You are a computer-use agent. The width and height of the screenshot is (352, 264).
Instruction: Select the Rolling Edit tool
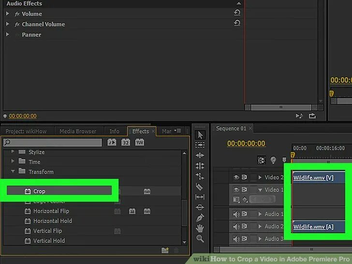point(200,166)
